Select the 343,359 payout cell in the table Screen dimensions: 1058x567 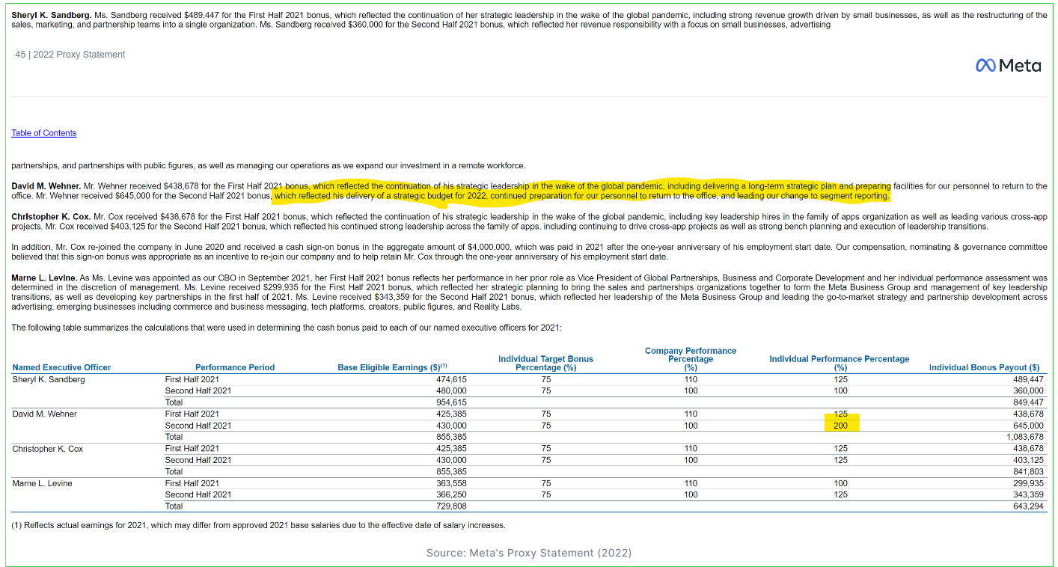coord(1027,494)
